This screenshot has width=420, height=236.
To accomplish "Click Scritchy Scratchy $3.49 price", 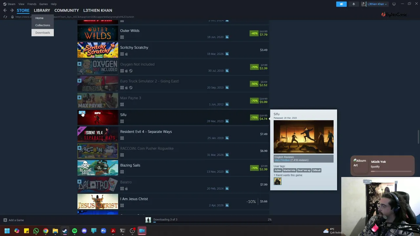I will click(263, 50).
